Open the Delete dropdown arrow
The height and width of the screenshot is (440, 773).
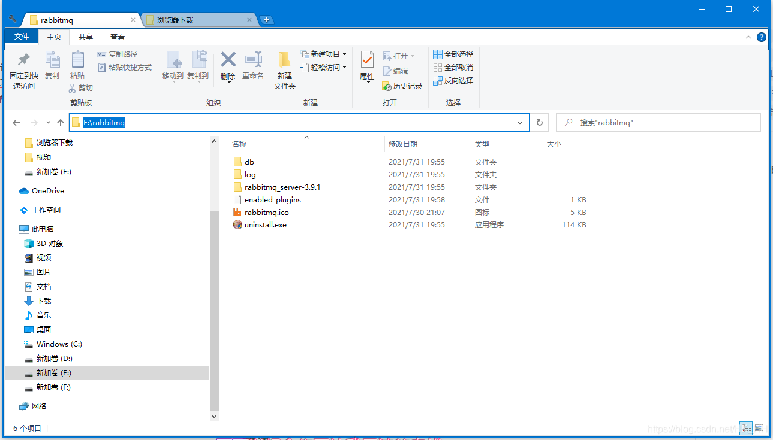pos(228,83)
